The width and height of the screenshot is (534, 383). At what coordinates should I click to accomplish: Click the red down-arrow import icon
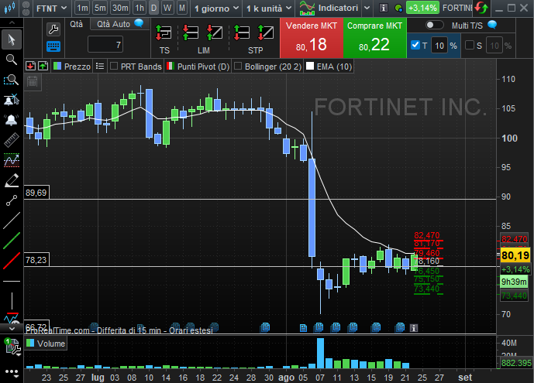[30, 66]
